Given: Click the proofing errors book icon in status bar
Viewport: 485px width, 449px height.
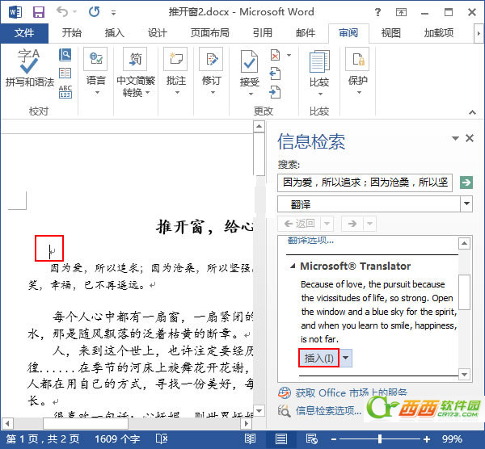Looking at the screenshot, I should click(162, 439).
